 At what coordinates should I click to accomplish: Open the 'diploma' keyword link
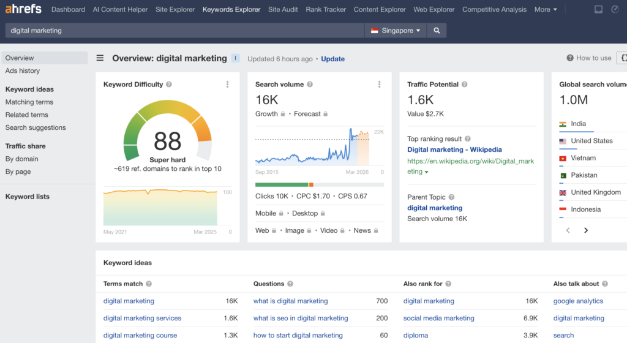416,336
